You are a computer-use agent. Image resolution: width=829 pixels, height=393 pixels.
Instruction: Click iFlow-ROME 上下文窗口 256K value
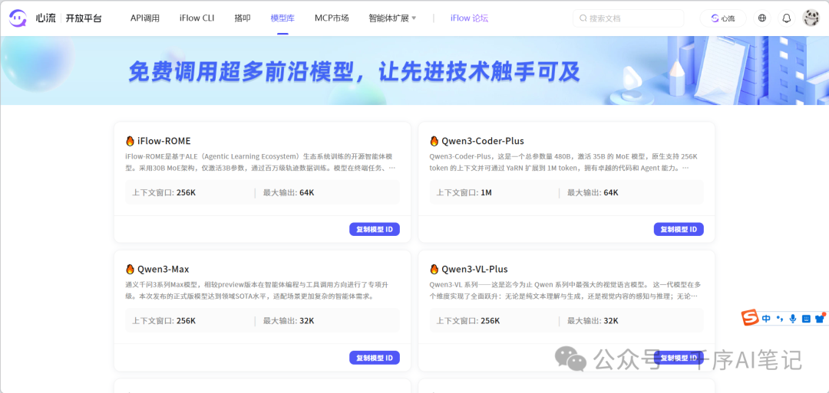[x=186, y=192]
